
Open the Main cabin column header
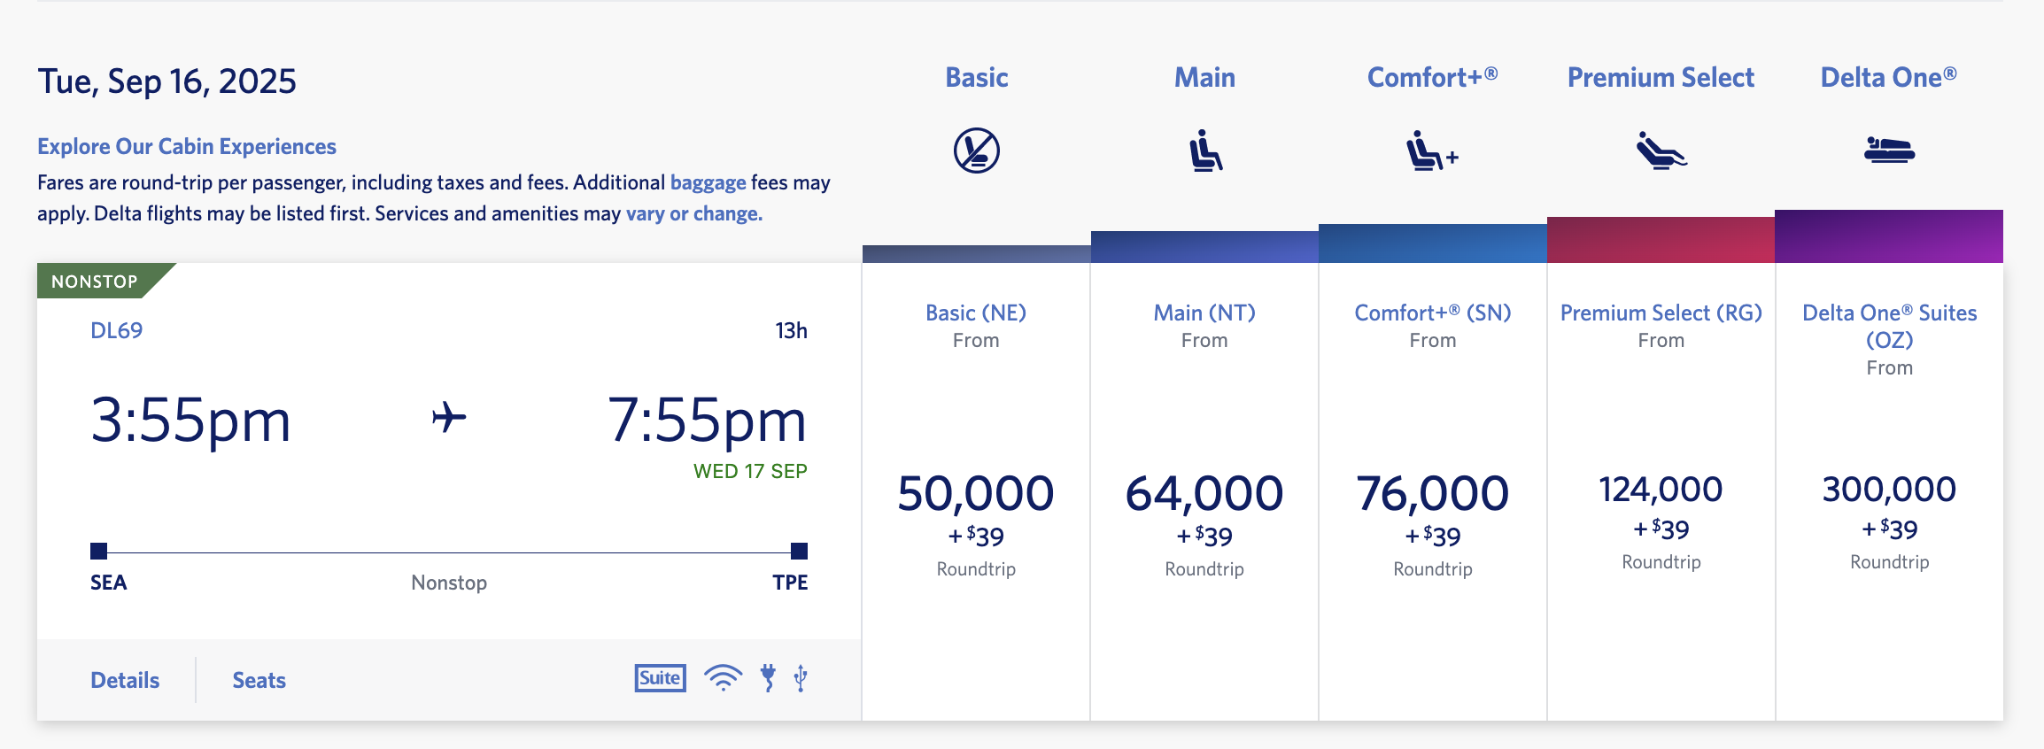point(1204,77)
